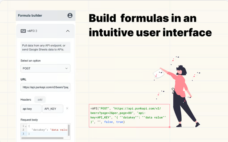The width and height of the screenshot is (228, 142).
Task: Select the cell containing the =API formula
Action: point(129,115)
